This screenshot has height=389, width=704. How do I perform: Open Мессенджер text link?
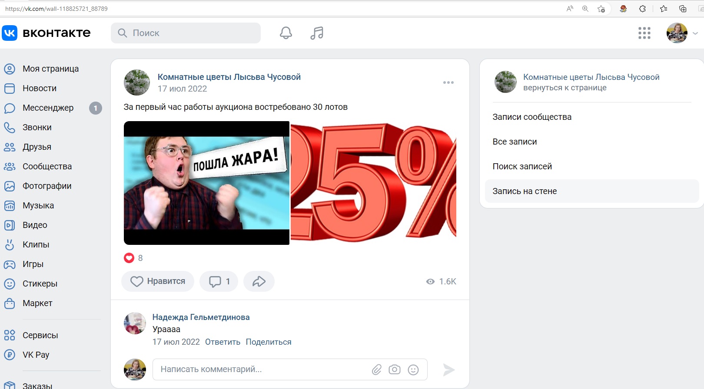48,108
